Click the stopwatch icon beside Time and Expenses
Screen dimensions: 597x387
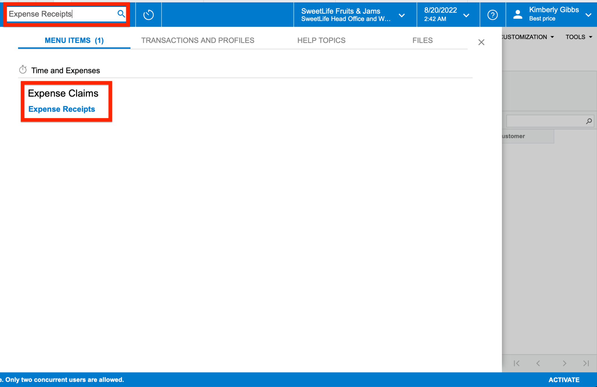(x=23, y=70)
